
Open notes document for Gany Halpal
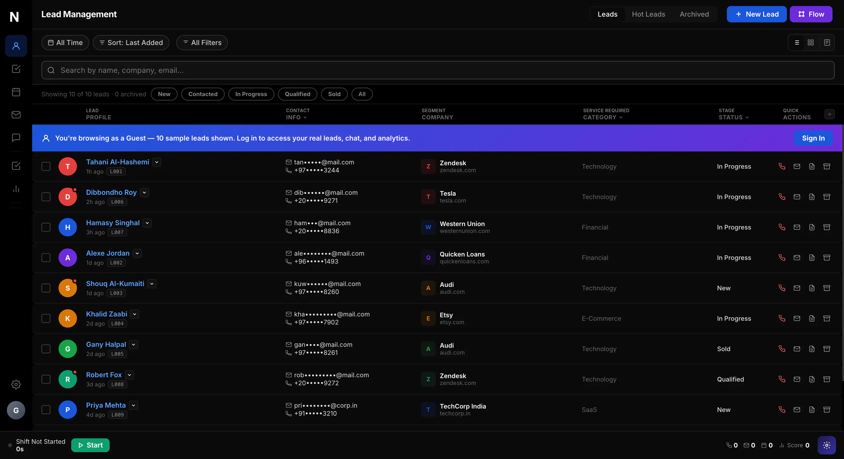[x=812, y=349]
